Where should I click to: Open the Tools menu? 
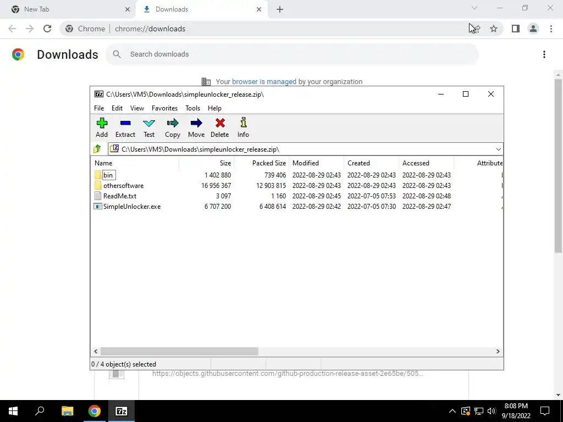(x=192, y=108)
